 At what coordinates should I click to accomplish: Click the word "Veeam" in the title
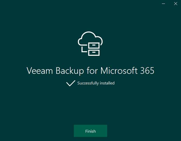point(40,70)
